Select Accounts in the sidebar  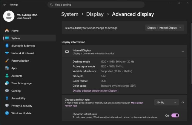[29, 76]
